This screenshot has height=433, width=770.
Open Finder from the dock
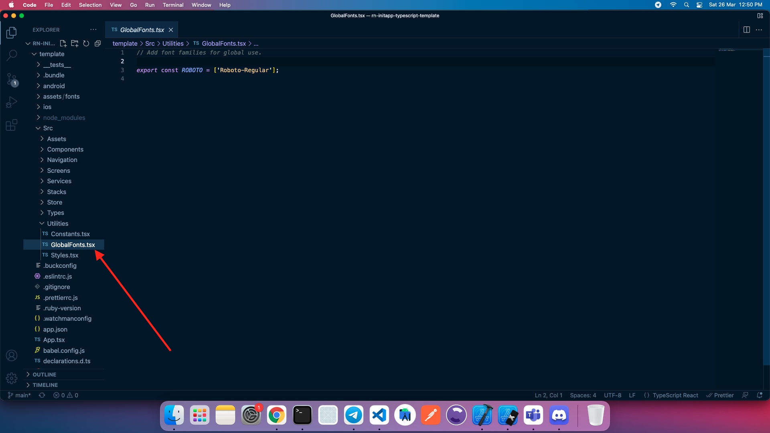tap(174, 415)
